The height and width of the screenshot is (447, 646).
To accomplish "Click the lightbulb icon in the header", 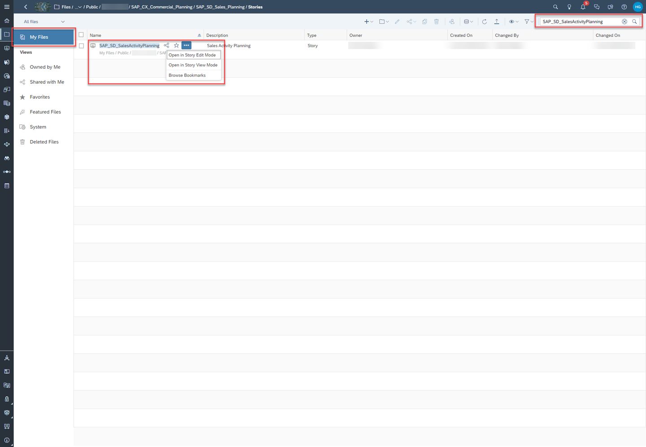I will (x=569, y=7).
